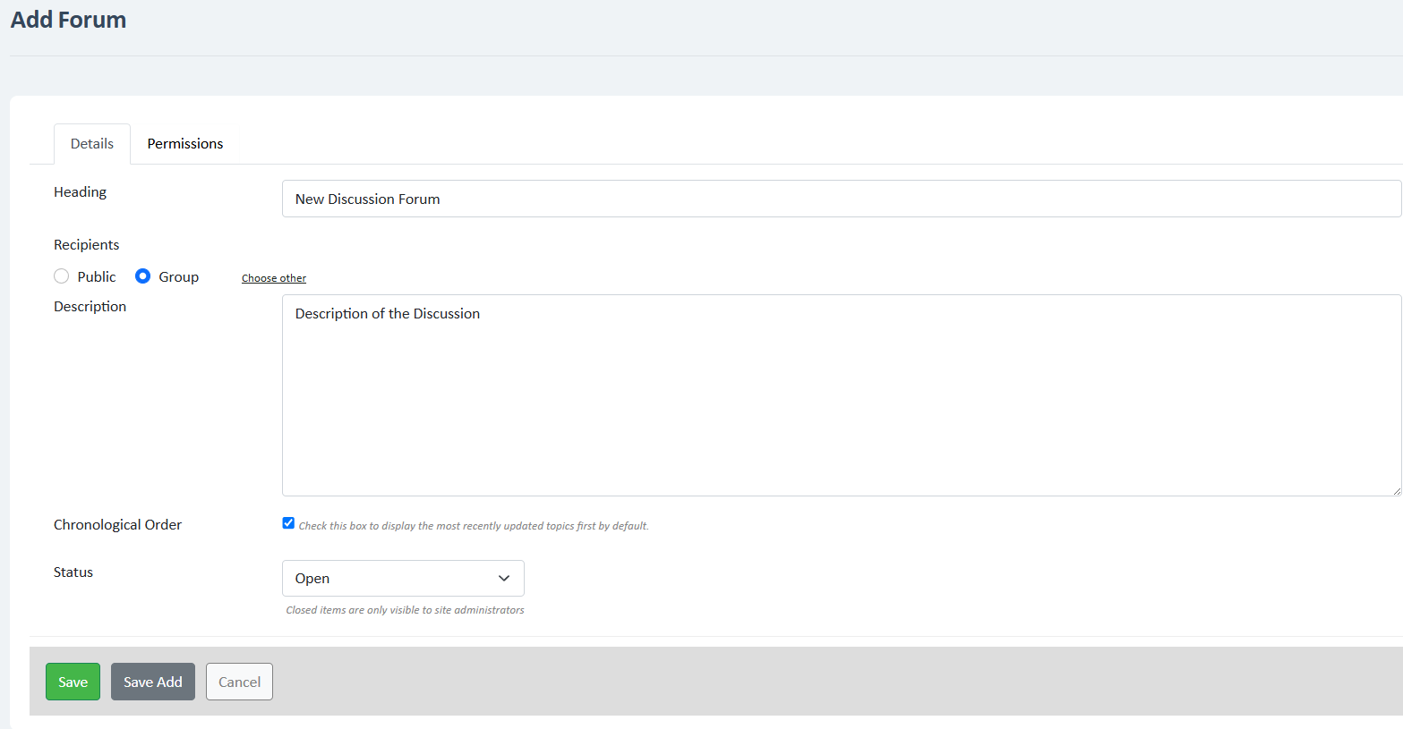Grab the Description textarea resize handle
This screenshot has width=1403, height=729.
click(1395, 490)
